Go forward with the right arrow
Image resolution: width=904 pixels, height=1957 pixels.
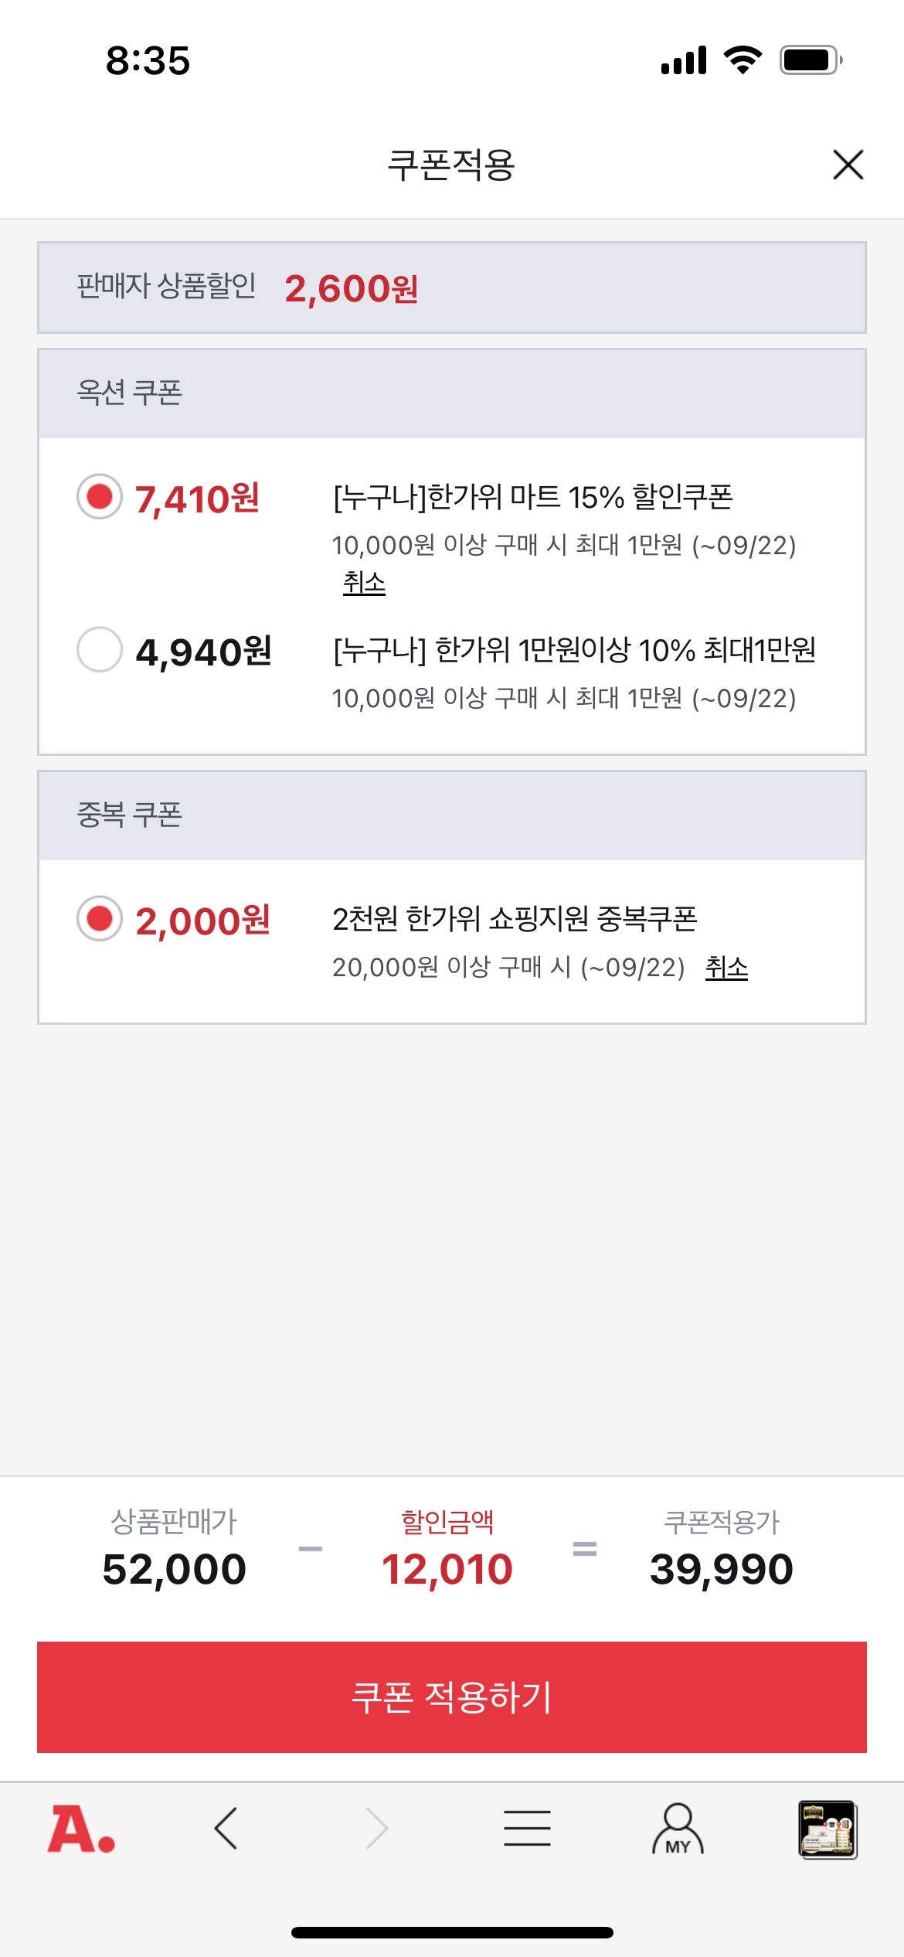pyautogui.click(x=376, y=1829)
